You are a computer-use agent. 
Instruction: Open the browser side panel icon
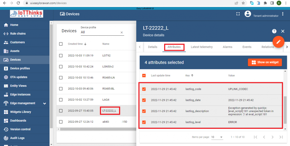272,3
